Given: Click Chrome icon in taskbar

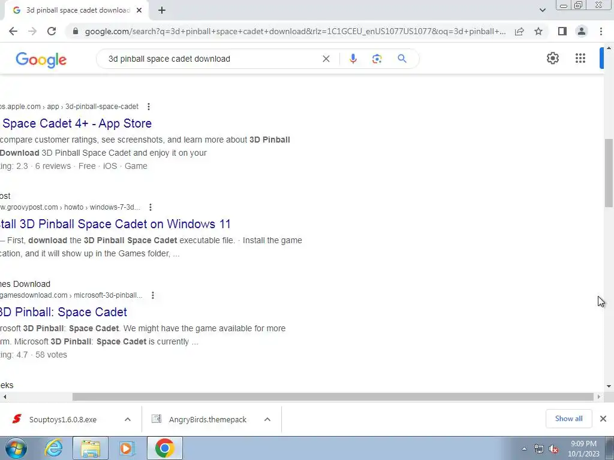Looking at the screenshot, I should pos(164,448).
